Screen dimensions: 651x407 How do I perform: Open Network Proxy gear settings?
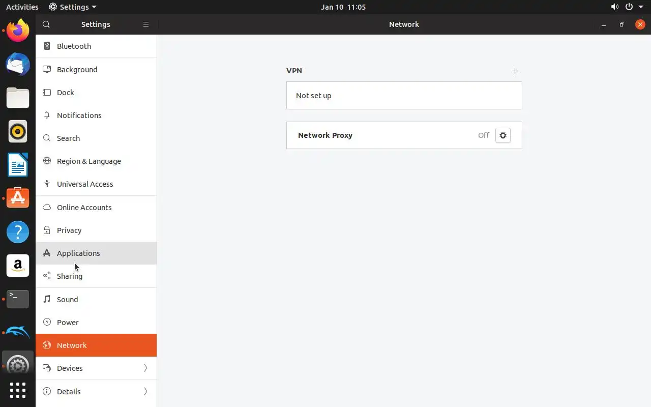click(x=503, y=135)
